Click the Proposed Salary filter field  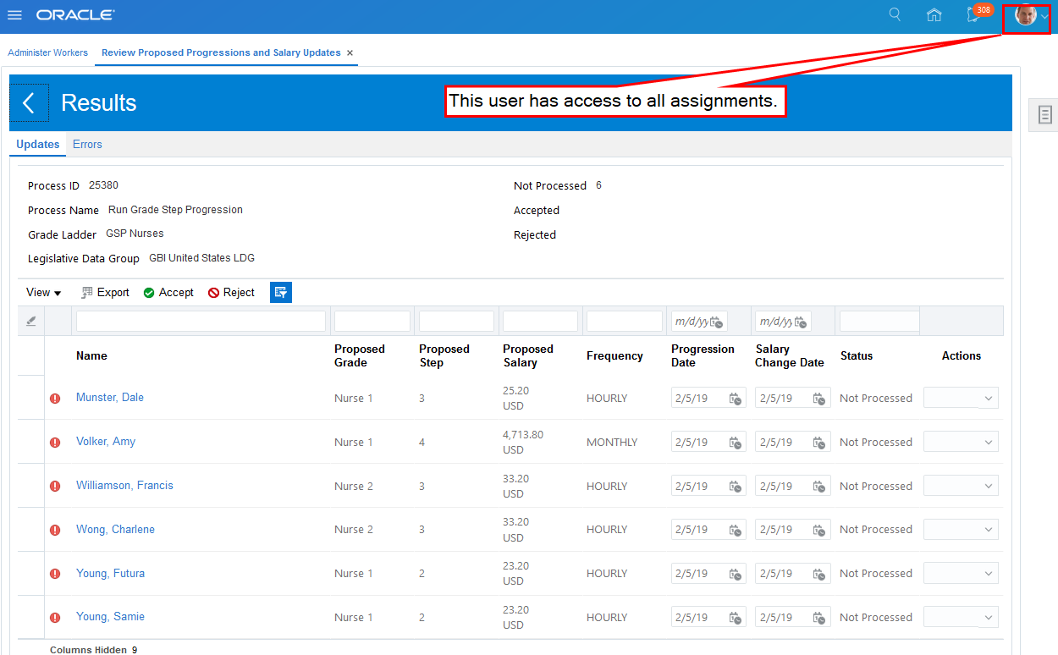click(540, 321)
